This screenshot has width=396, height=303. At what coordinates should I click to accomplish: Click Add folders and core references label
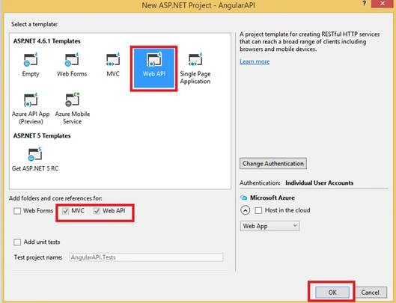pyautogui.click(x=55, y=198)
